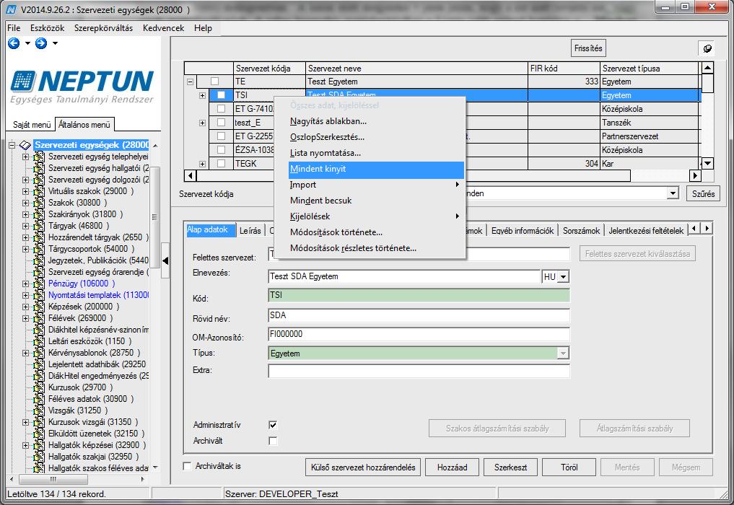The height and width of the screenshot is (505, 734).
Task: Open the Import submenu
Action: click(376, 185)
